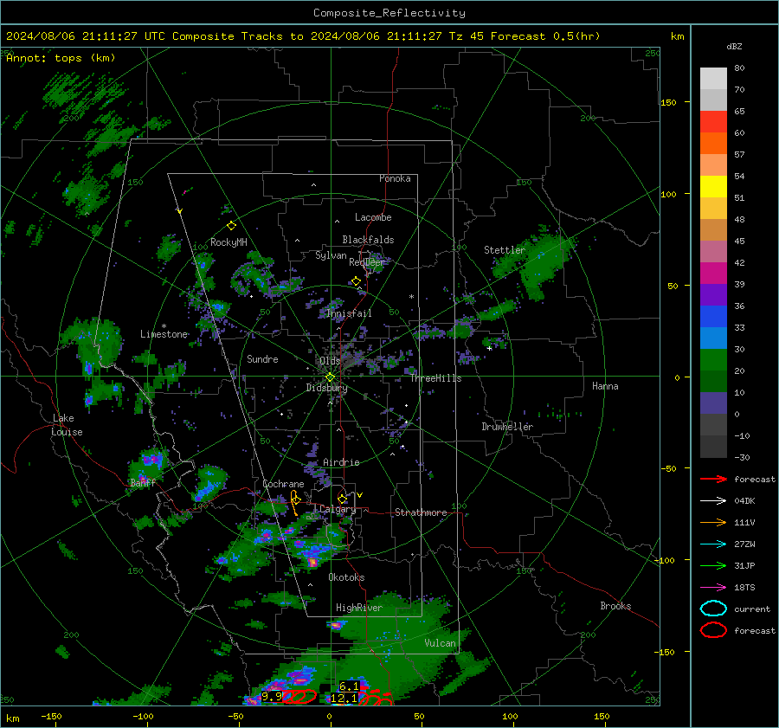Click the Sylvan map label

(x=331, y=255)
